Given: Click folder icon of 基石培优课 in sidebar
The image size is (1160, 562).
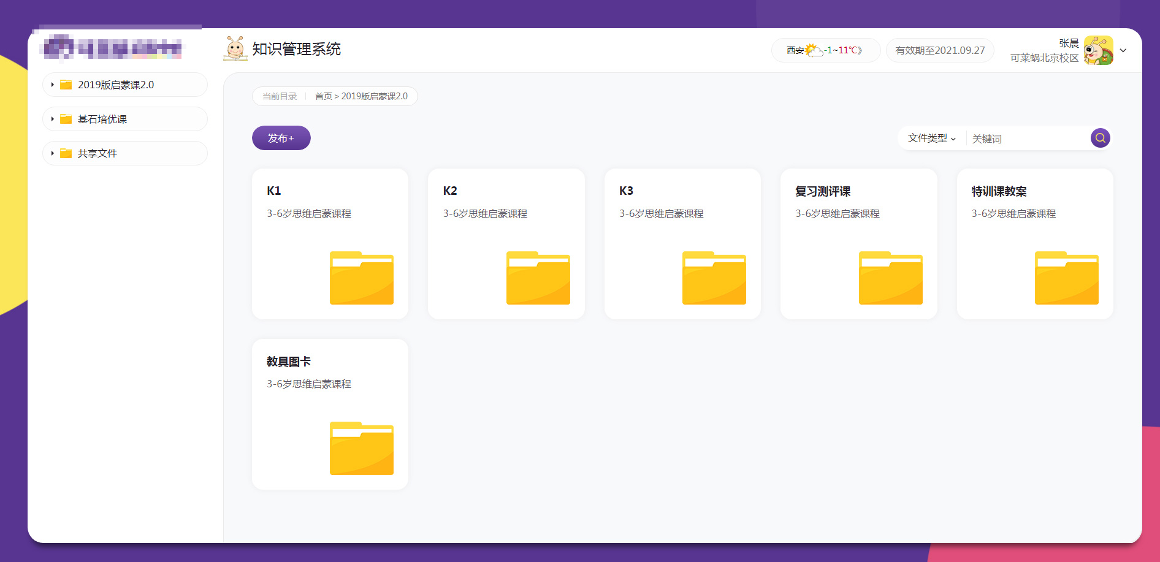Looking at the screenshot, I should 66,119.
